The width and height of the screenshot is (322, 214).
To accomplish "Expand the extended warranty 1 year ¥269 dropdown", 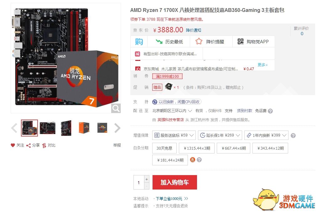I will (220, 135).
